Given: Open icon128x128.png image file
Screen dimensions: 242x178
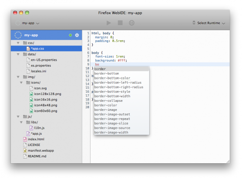Looking at the screenshot, I should click(47, 94).
